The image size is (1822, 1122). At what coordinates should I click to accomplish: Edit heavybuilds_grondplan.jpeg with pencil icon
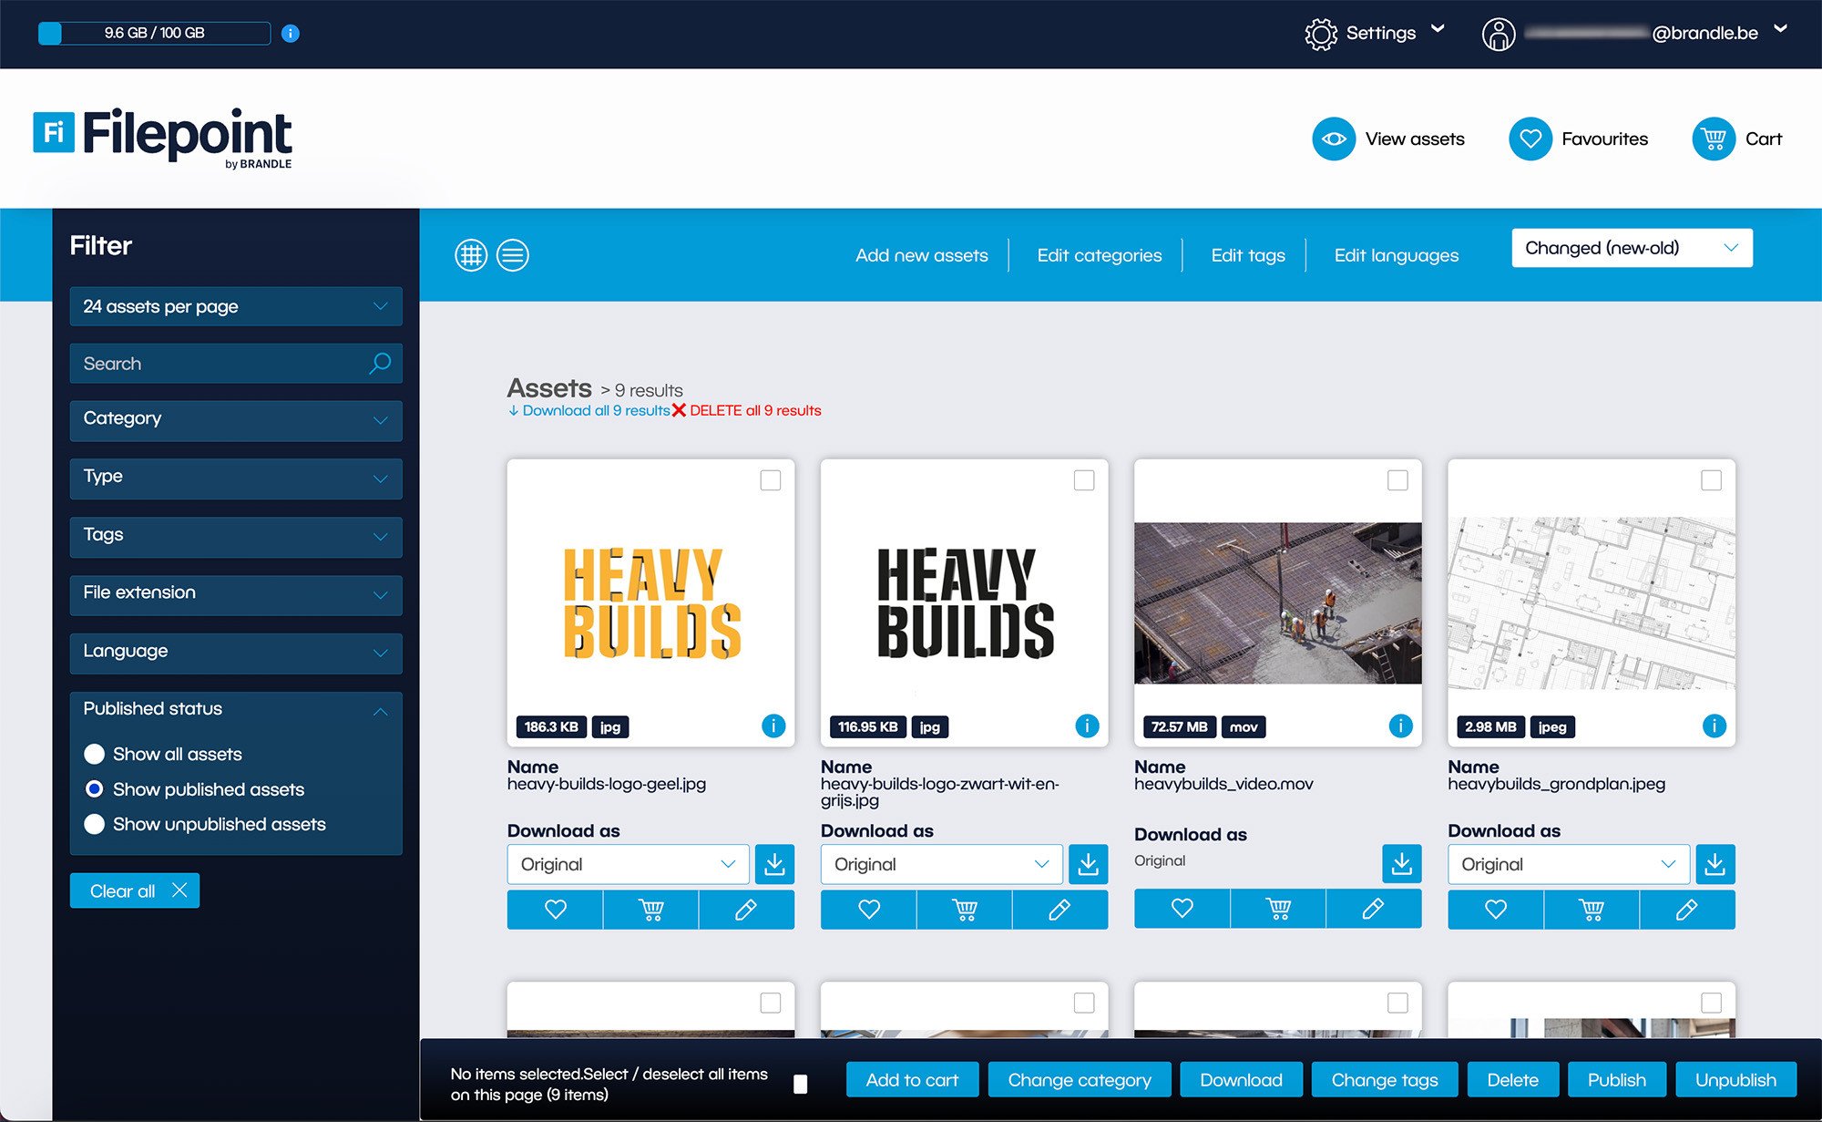(x=1687, y=910)
